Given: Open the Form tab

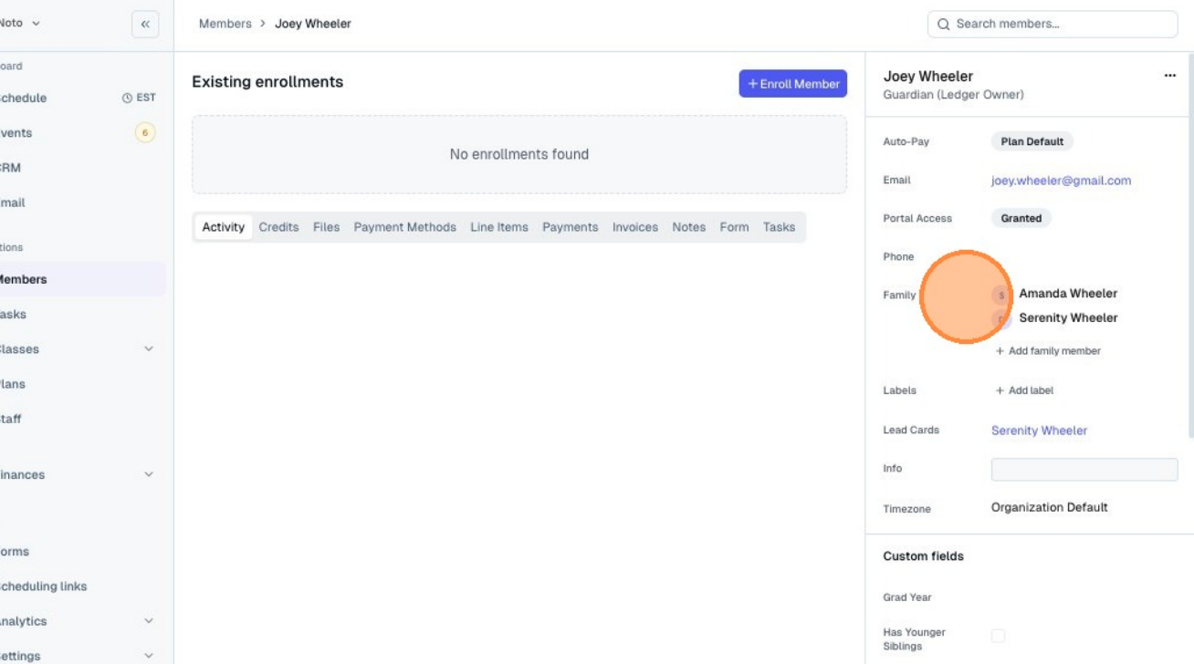Looking at the screenshot, I should click(734, 227).
